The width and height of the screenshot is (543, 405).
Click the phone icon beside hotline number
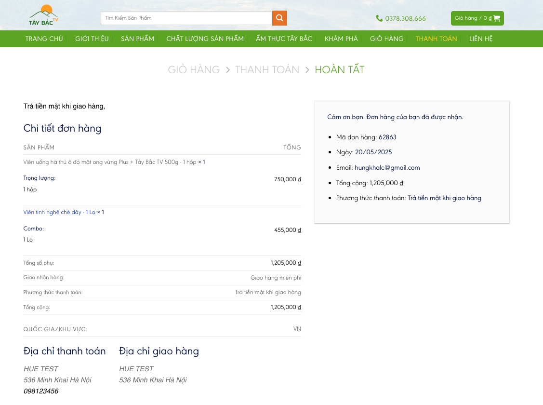pos(379,18)
